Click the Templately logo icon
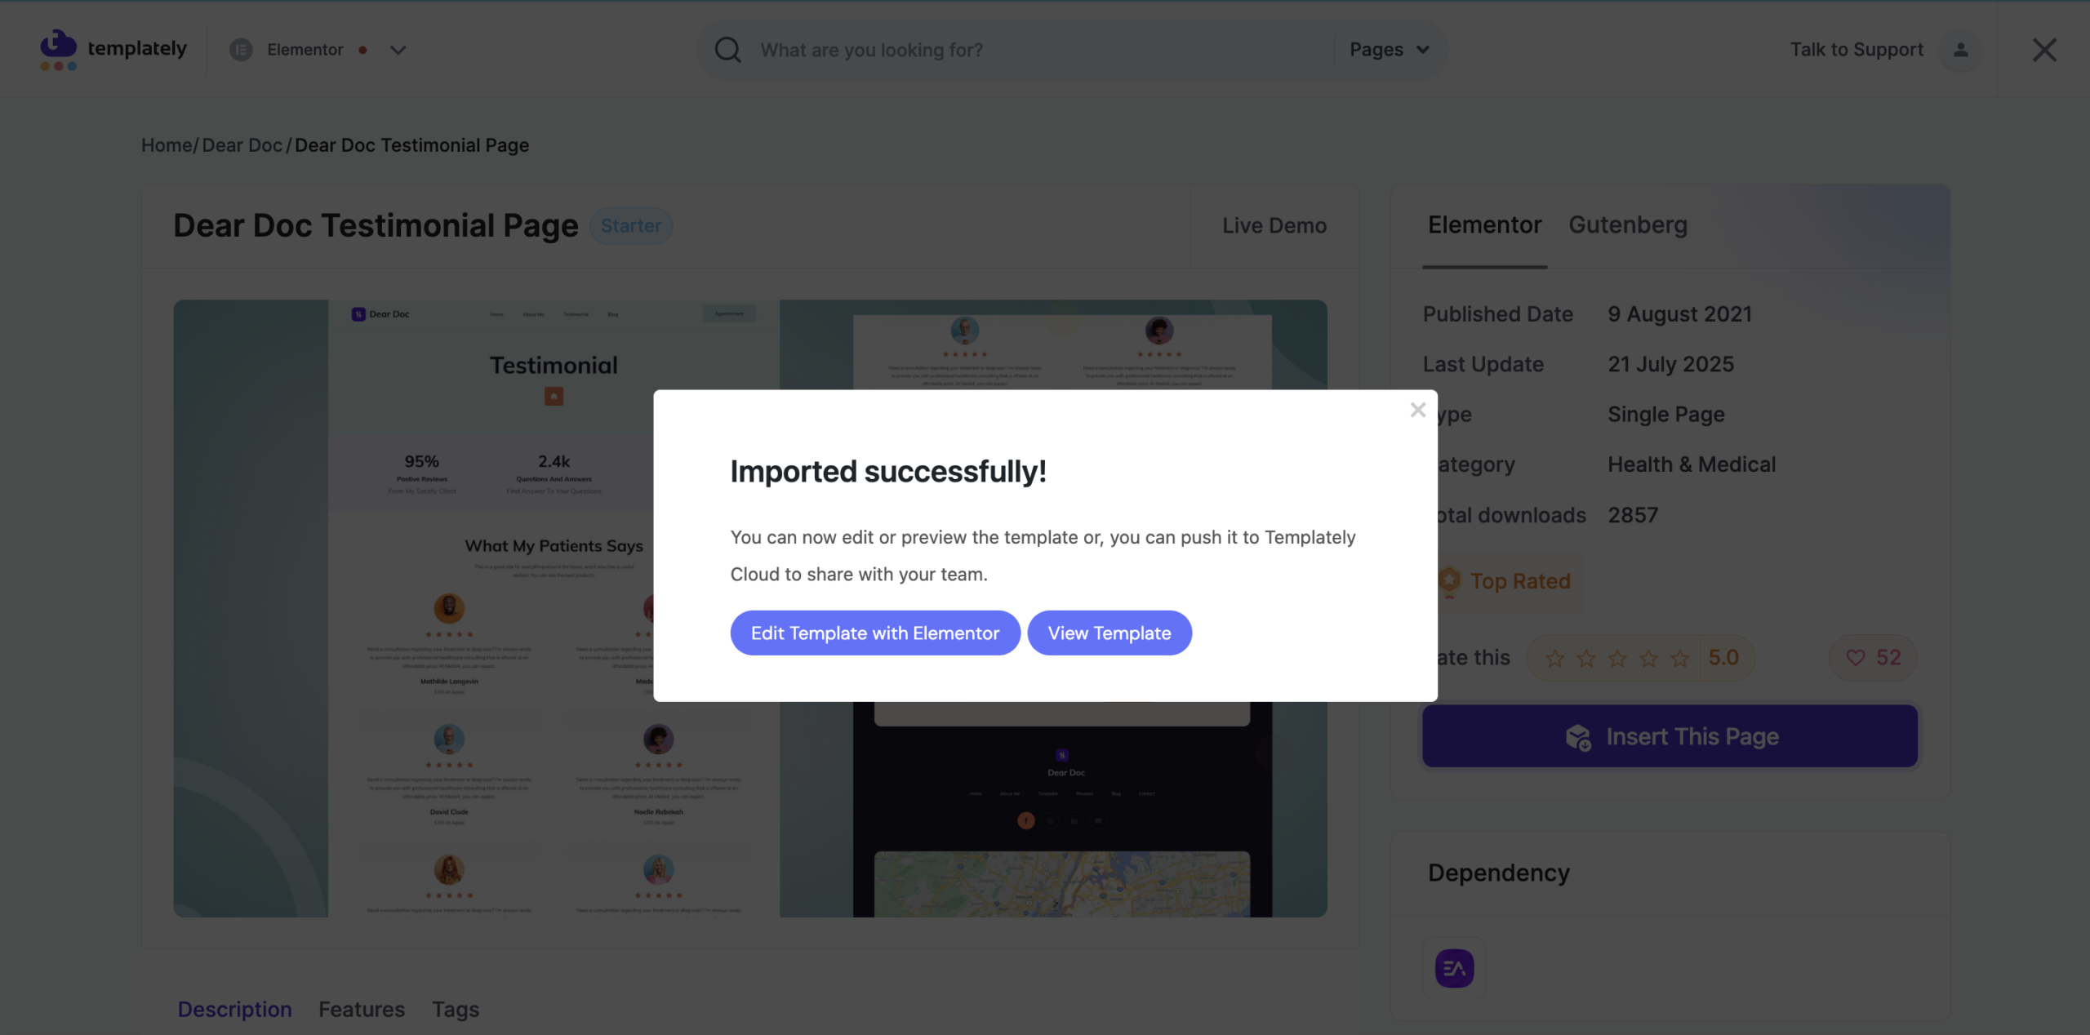 point(58,50)
